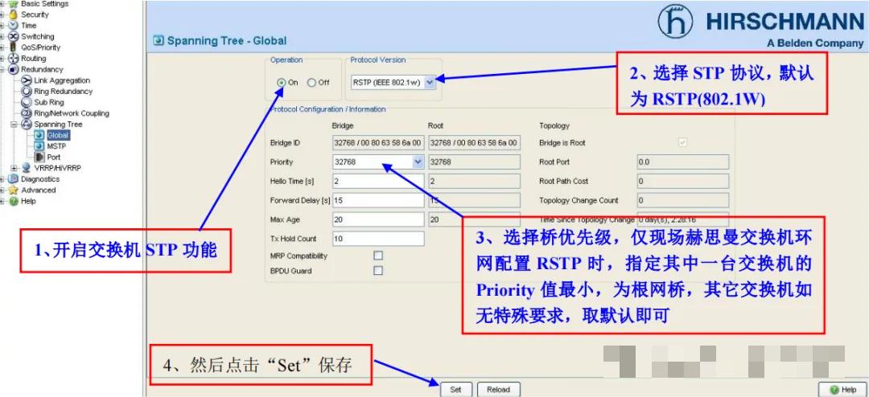Image resolution: width=869 pixels, height=397 pixels.
Task: Click the Reload button
Action: click(498, 389)
